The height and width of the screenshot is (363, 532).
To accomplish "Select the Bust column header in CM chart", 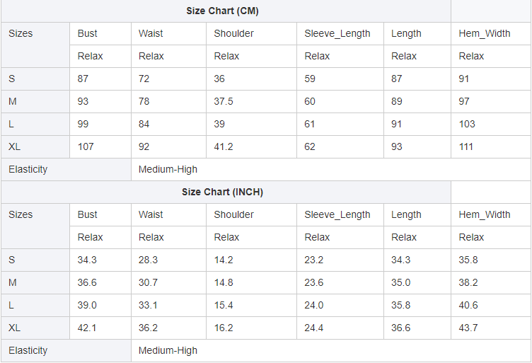I will tap(88, 33).
